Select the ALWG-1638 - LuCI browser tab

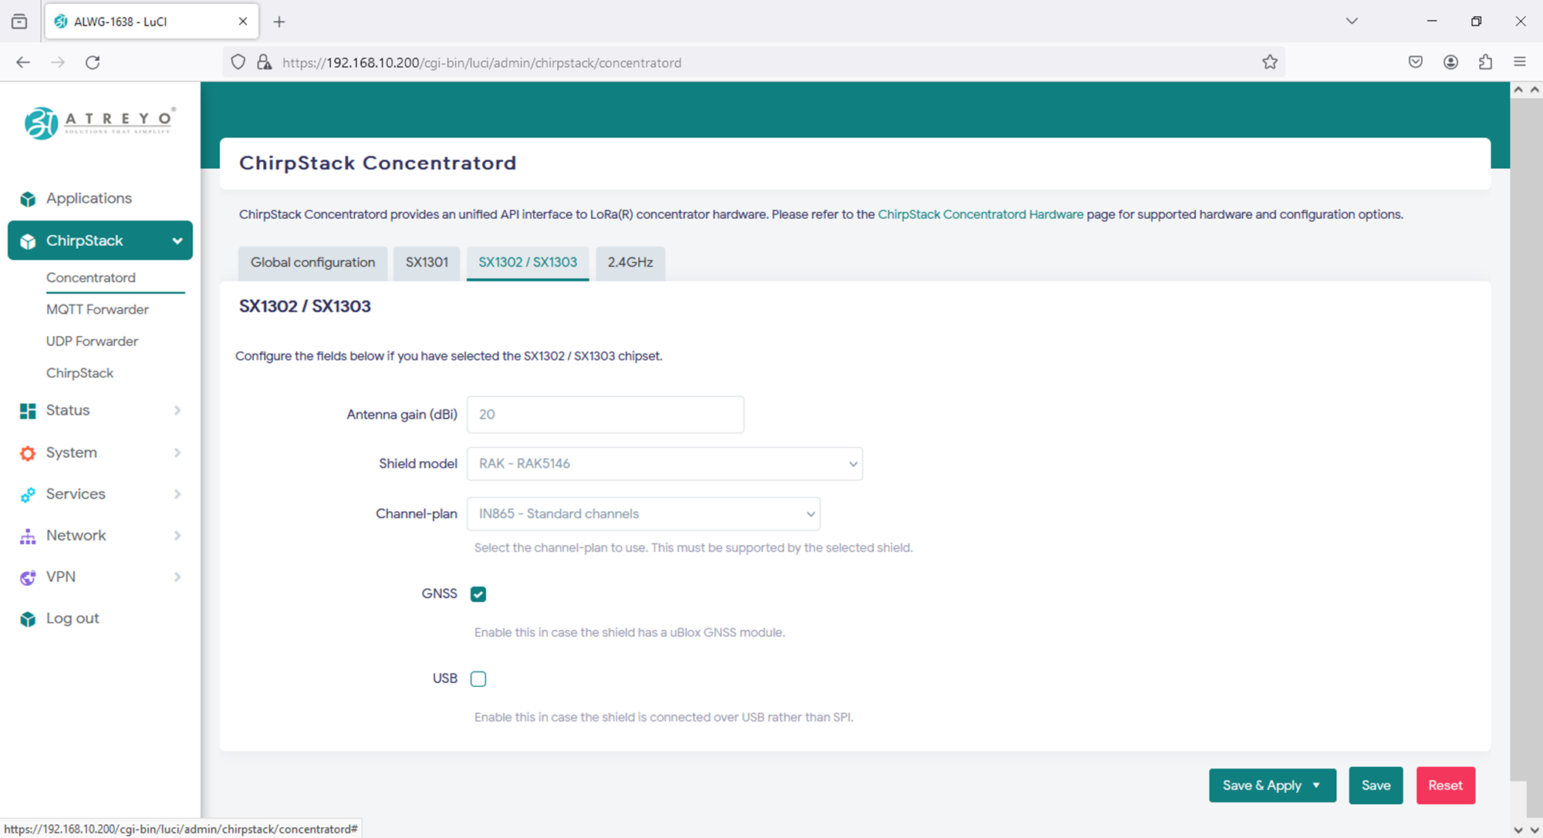coord(152,22)
